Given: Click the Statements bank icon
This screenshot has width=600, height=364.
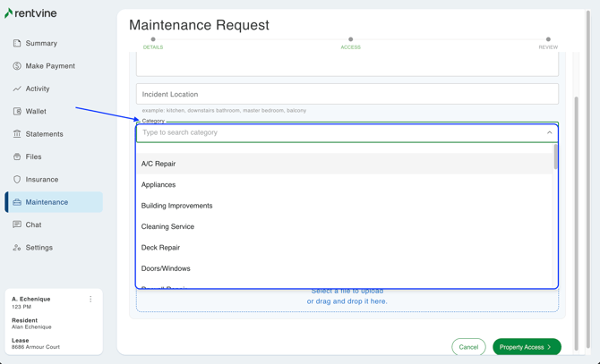Looking at the screenshot, I should click(17, 134).
